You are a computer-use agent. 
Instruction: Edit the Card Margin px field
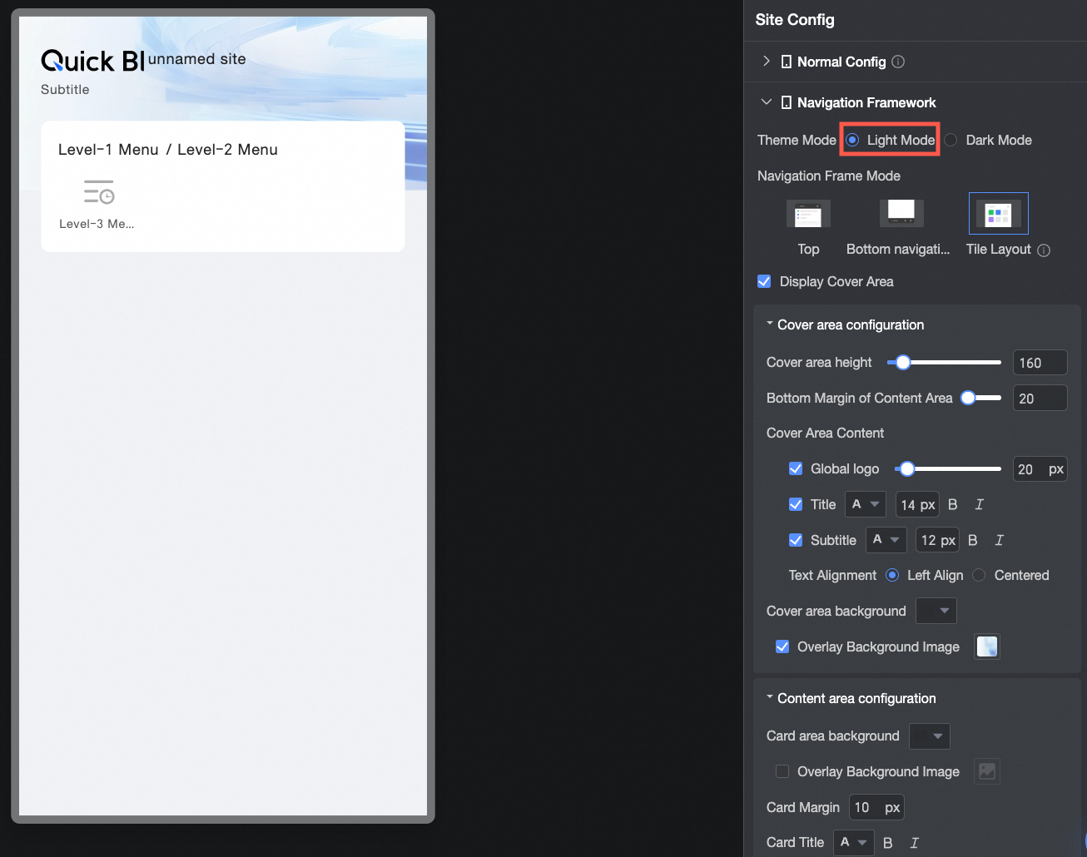(x=876, y=807)
